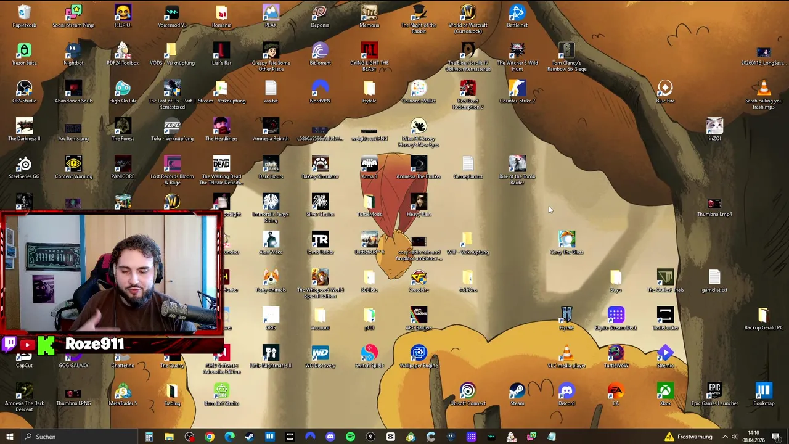Launch the R.E.P.O. game shortcut
The width and height of the screenshot is (789, 444).
point(123,16)
